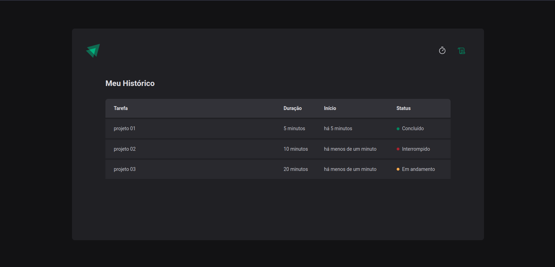
Task: Click the Concluído status label
Action: coord(413,128)
